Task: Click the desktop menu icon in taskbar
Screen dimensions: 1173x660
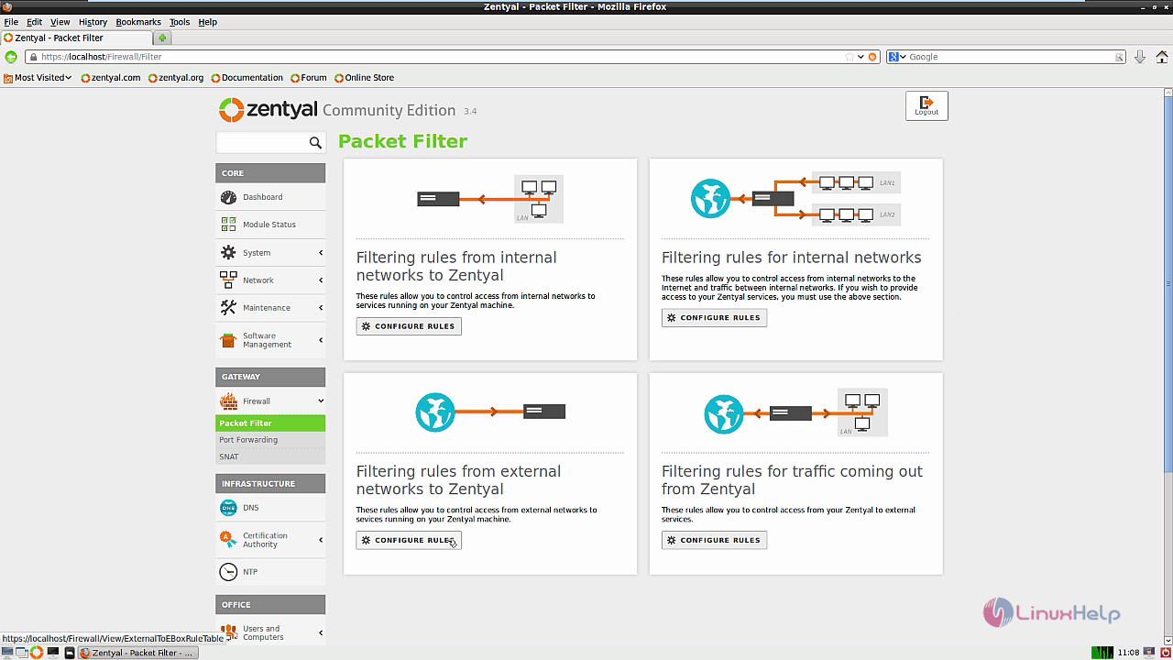Action: click(7, 653)
